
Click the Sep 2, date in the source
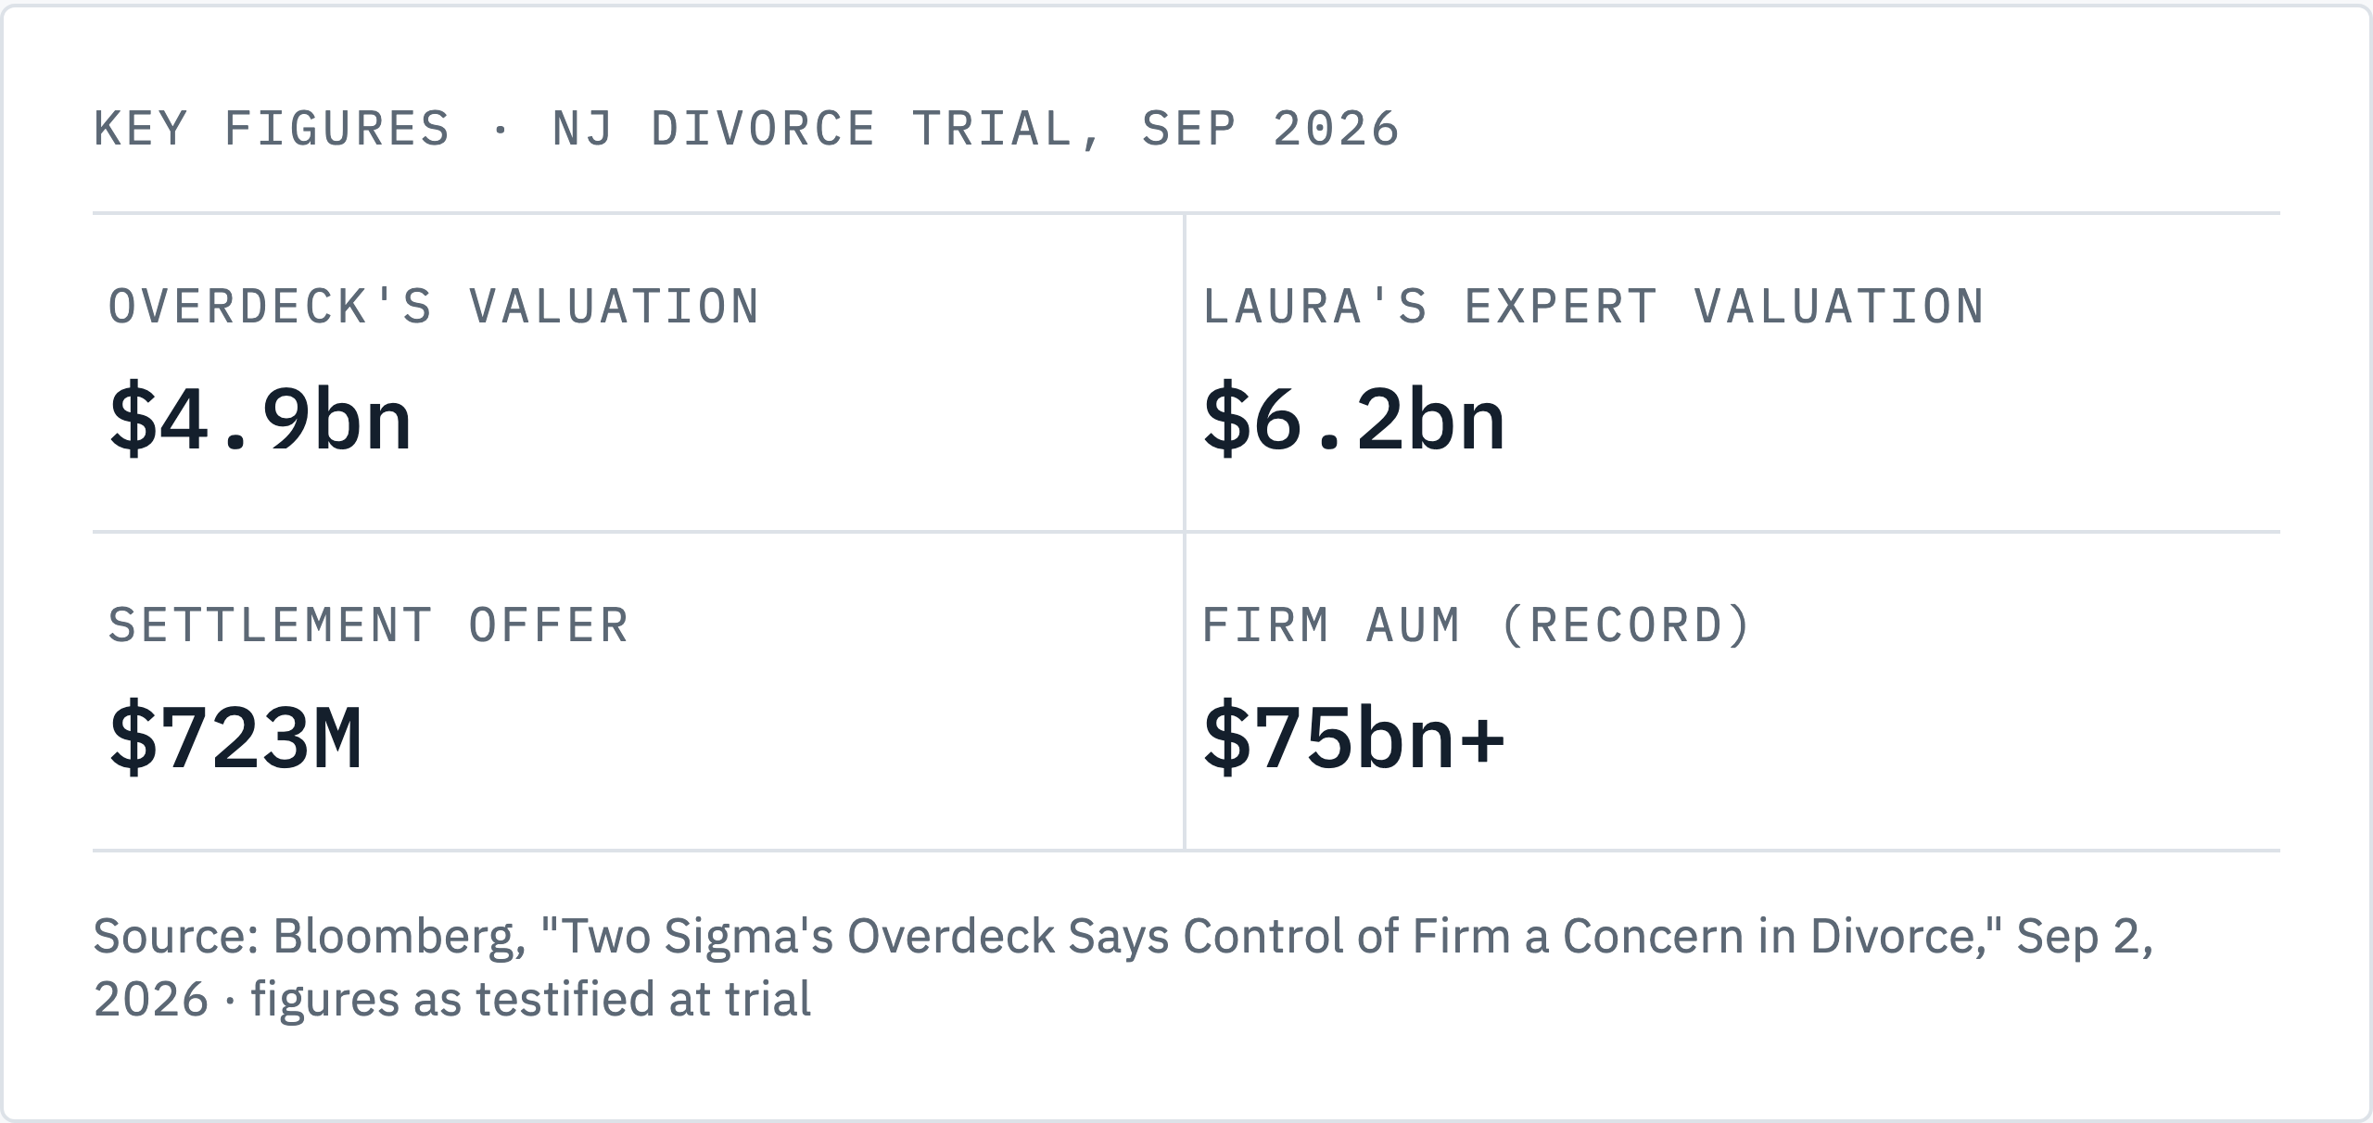(2085, 937)
